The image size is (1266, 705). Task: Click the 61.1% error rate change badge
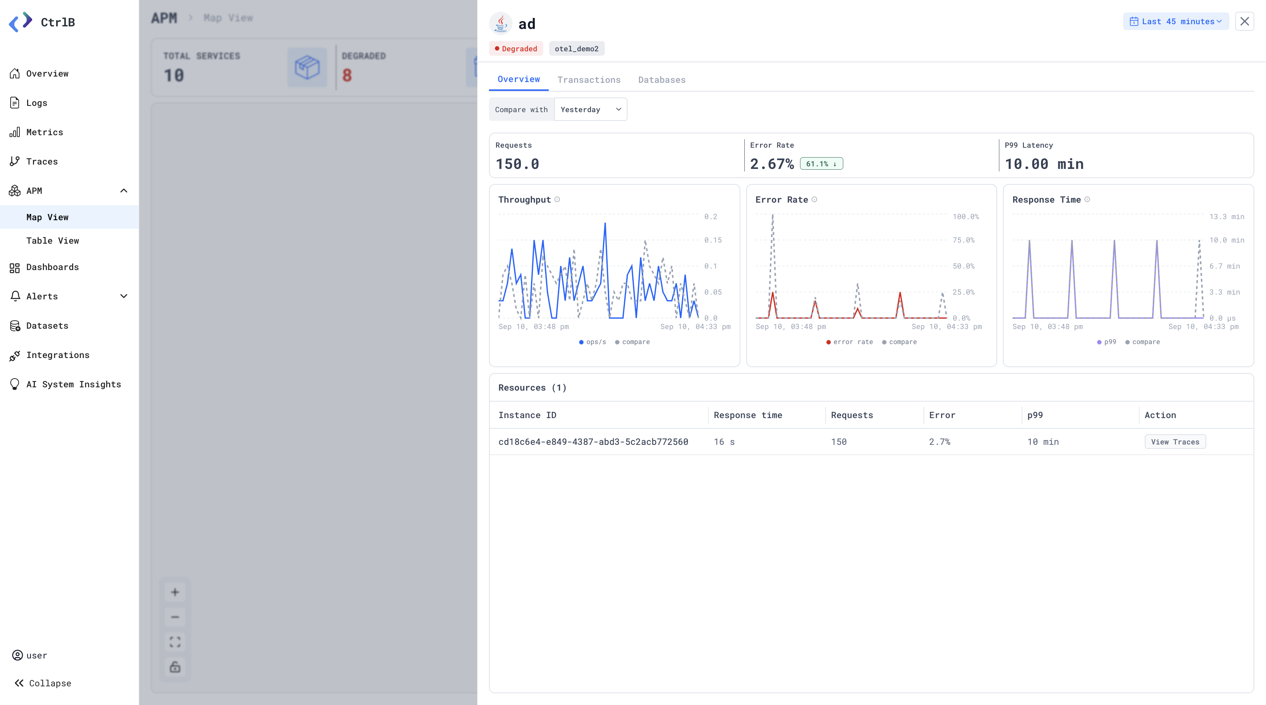click(821, 164)
